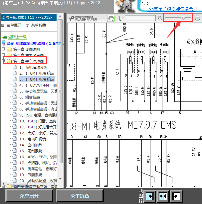The height and width of the screenshot is (204, 202).
Task: Click the cartoon mascot image at top
Action: tap(125, 6)
